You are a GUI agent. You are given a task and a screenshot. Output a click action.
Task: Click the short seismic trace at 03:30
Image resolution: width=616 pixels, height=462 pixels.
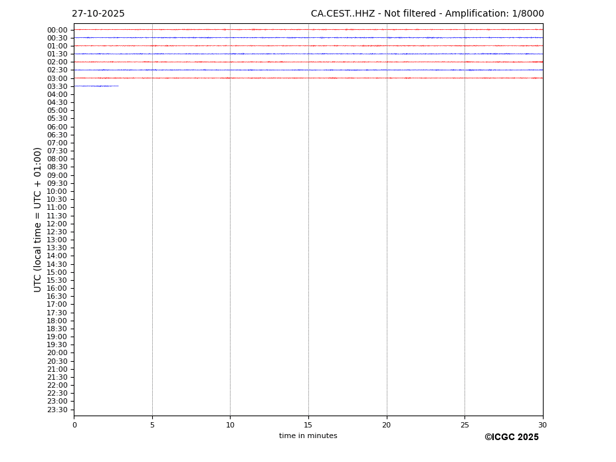pyautogui.click(x=96, y=86)
